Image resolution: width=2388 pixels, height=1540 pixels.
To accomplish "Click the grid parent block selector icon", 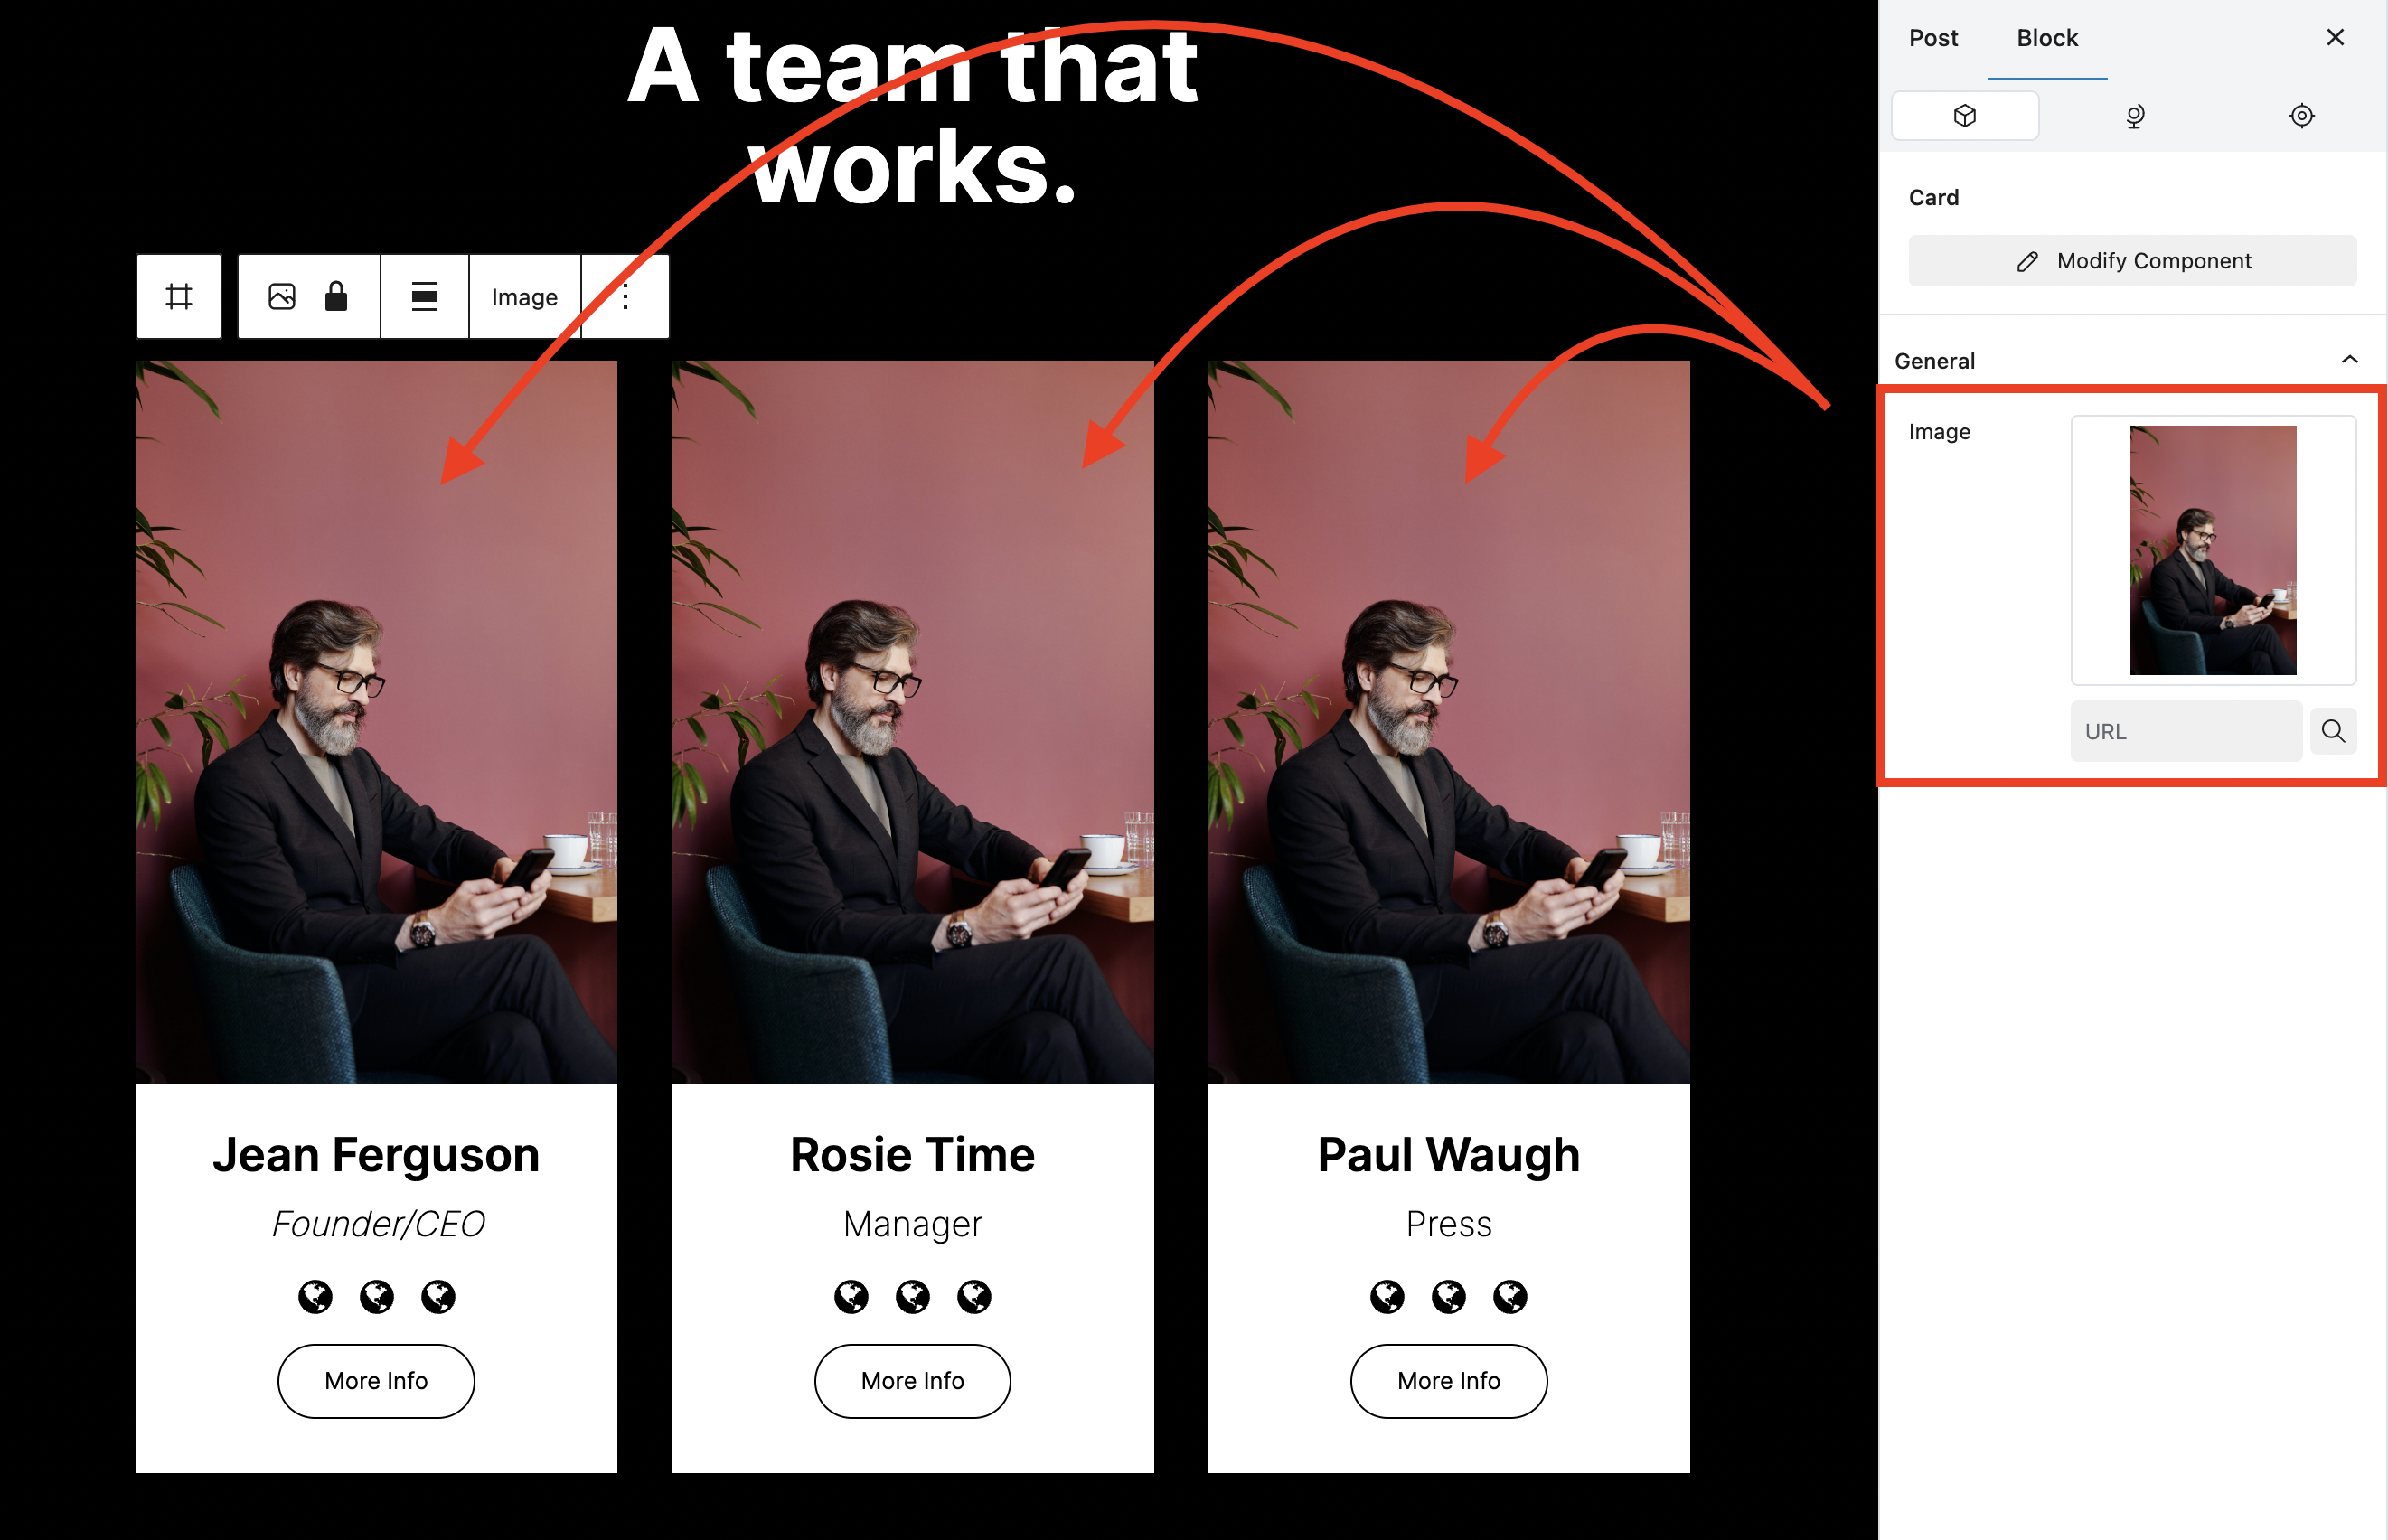I will click(x=179, y=297).
